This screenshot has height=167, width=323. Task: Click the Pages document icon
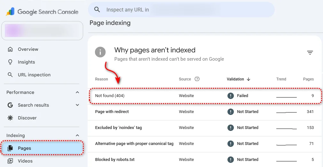10,148
